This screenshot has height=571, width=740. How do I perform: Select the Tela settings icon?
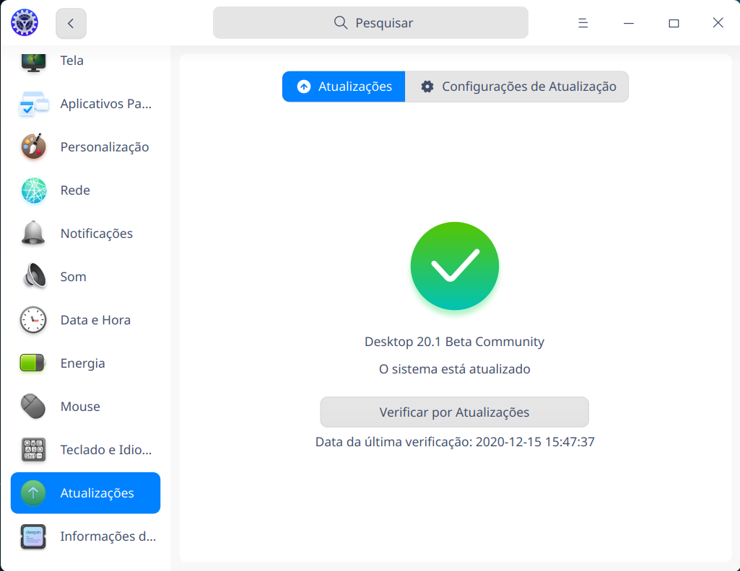(32, 61)
